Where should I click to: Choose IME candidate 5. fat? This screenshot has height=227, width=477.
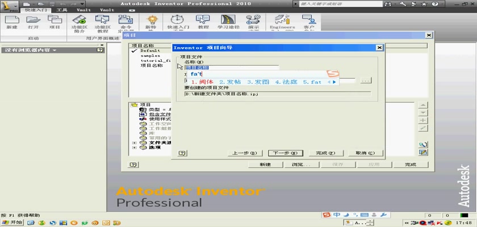click(312, 82)
